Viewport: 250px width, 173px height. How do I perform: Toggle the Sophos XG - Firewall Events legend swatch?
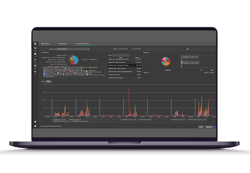click(44, 68)
